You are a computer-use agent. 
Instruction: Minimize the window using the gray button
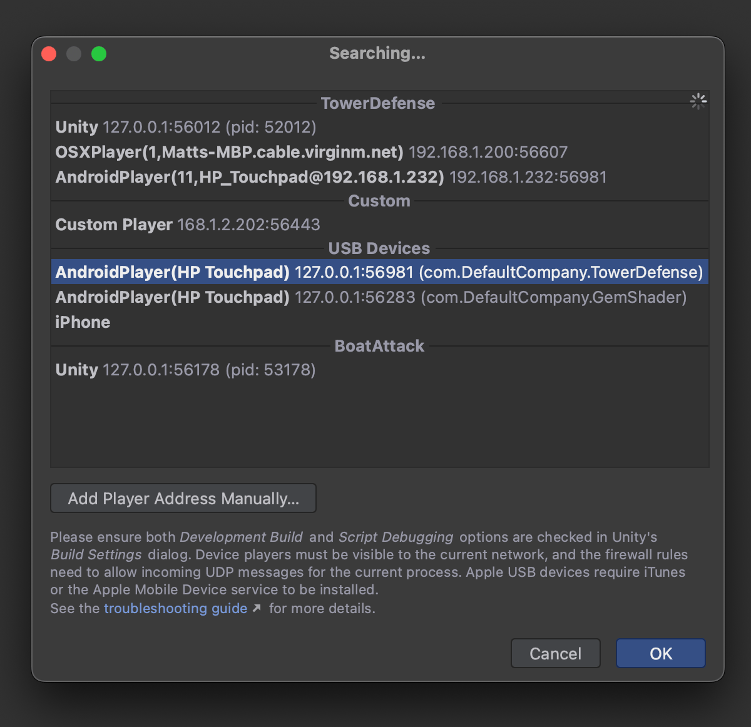pyautogui.click(x=74, y=54)
